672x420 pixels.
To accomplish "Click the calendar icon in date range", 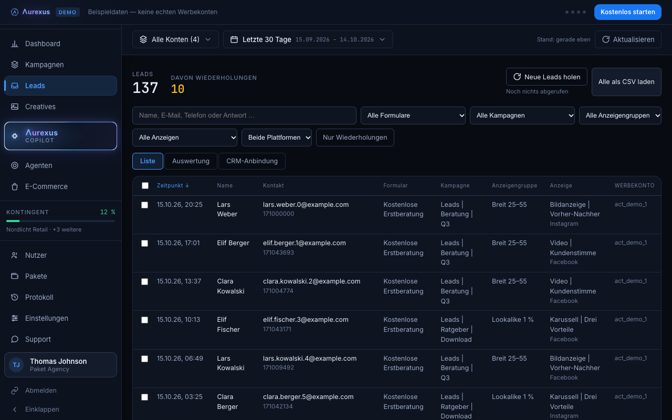I will (234, 39).
